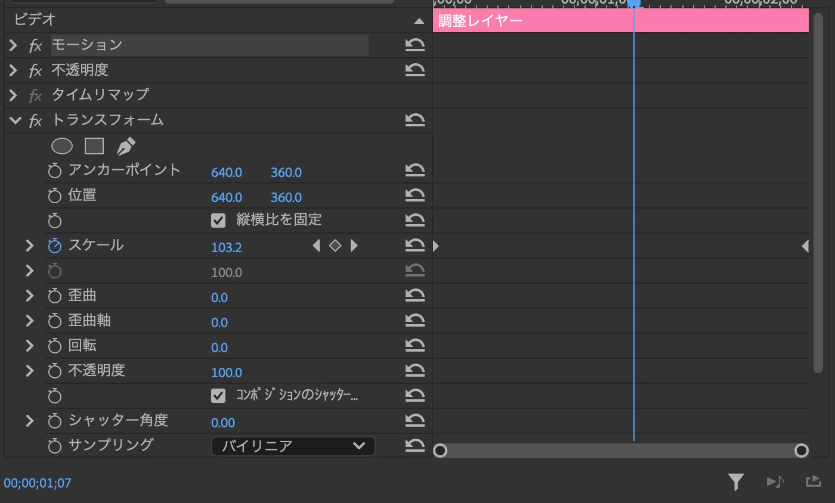Open the サンプリング dropdown showing バイリニア
The image size is (835, 503).
[293, 446]
